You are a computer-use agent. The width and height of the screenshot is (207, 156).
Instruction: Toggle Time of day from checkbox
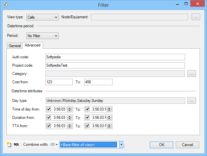tap(49, 109)
